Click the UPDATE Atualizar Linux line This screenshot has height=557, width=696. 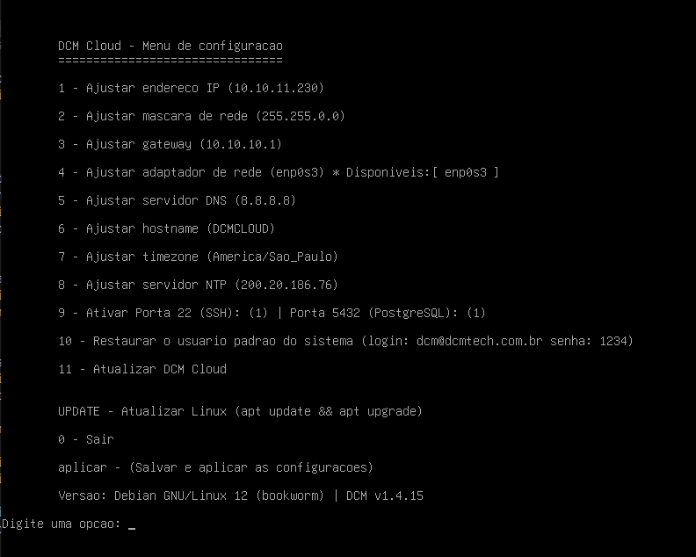click(240, 411)
